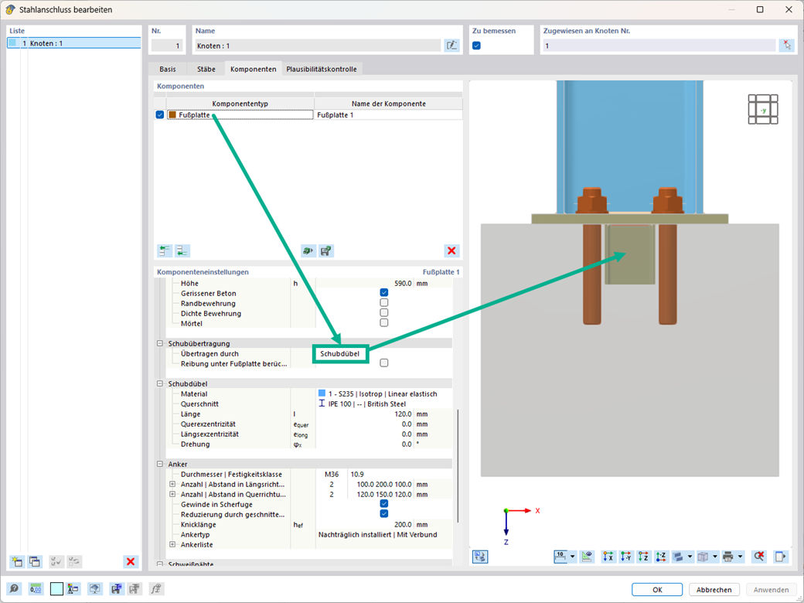This screenshot has height=603, width=804.
Task: Click the save component to library icon
Action: [325, 250]
